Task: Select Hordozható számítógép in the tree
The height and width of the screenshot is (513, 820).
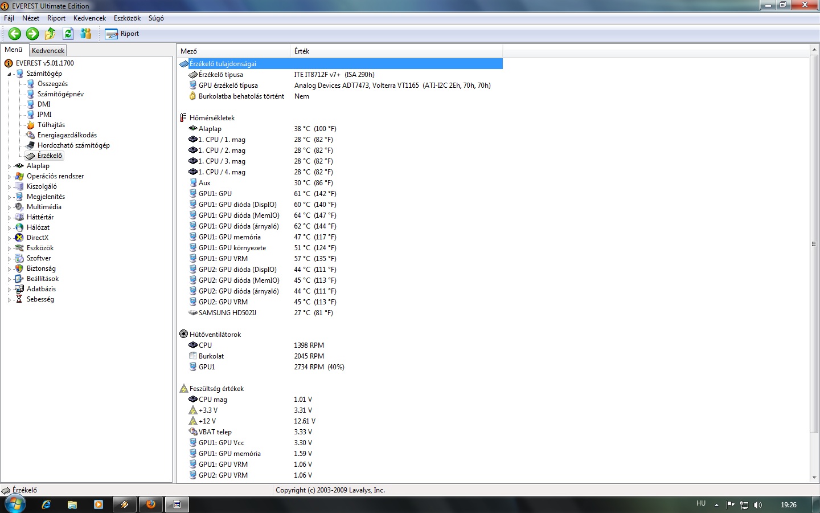Action: coord(73,145)
